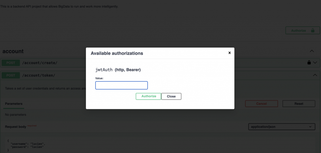Click the Value input field for jwtAuth
321x153 pixels.
[121, 85]
